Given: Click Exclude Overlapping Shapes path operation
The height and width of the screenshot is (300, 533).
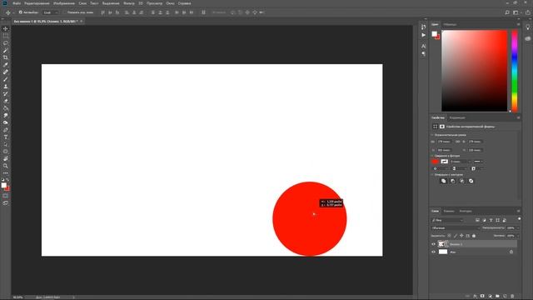Looking at the screenshot, I should (471, 181).
